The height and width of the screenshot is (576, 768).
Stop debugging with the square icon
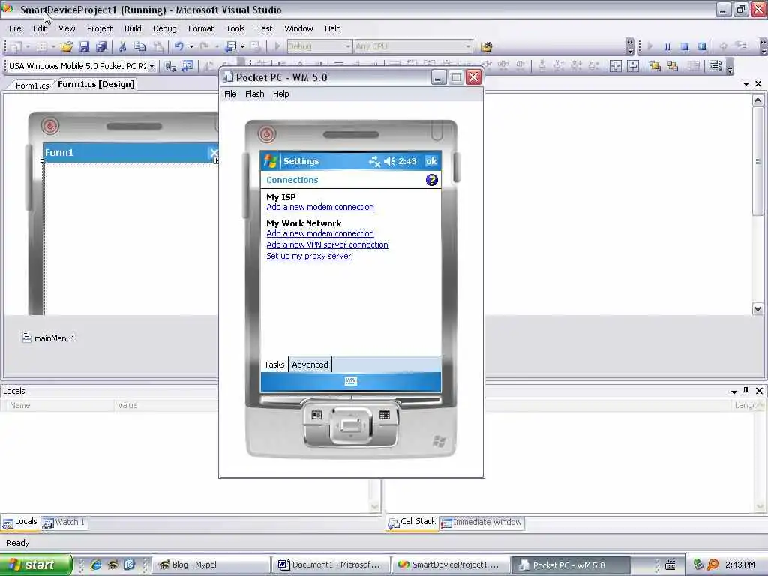tap(684, 46)
